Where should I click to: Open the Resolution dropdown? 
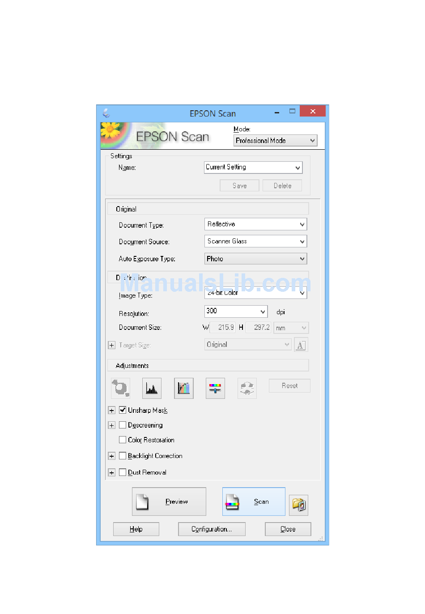click(236, 311)
